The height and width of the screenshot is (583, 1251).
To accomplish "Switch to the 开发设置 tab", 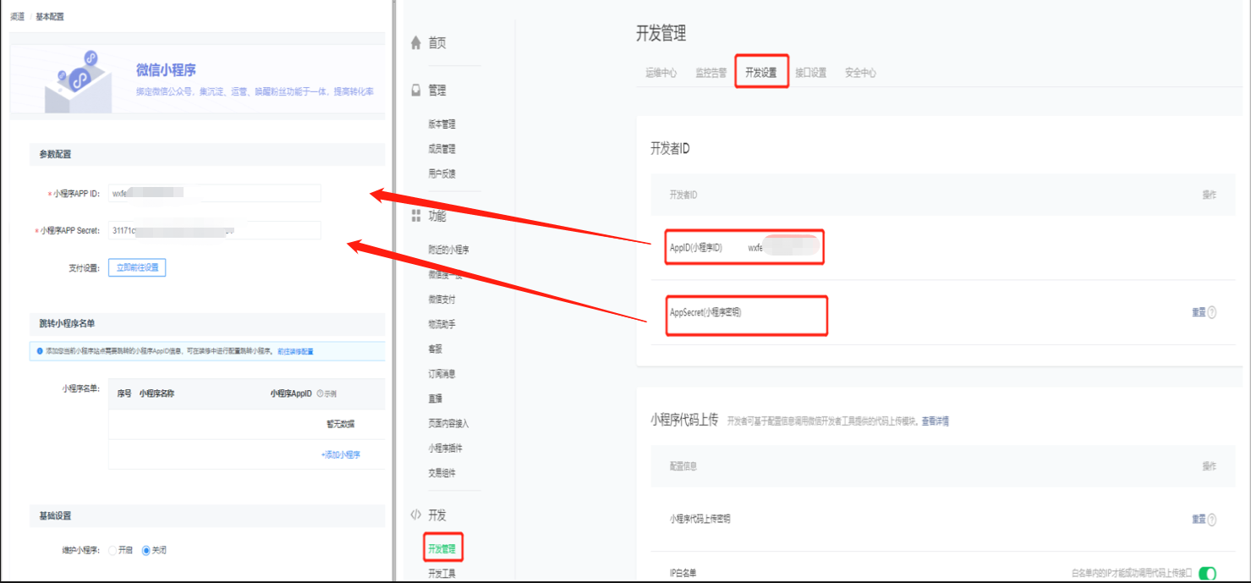I will (761, 73).
